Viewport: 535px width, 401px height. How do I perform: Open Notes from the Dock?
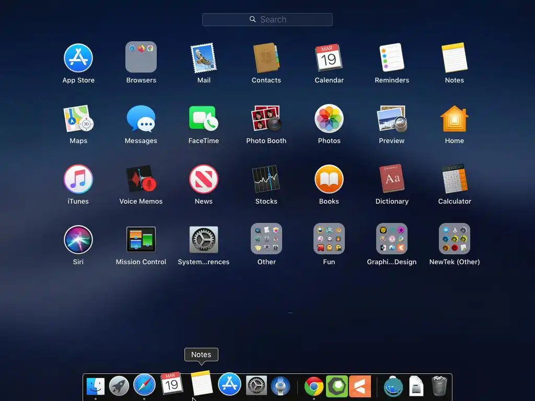click(201, 383)
